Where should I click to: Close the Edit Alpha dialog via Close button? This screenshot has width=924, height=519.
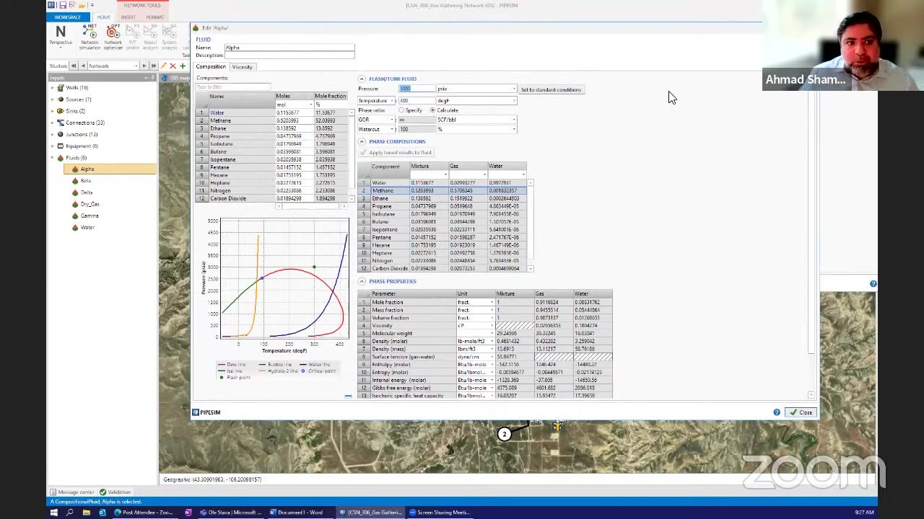802,412
